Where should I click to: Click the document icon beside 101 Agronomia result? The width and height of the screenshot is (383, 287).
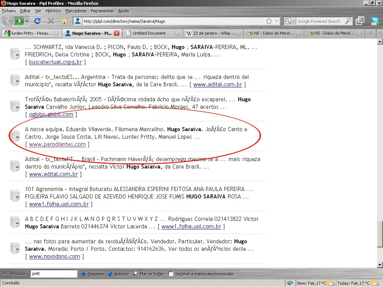pos(15,196)
